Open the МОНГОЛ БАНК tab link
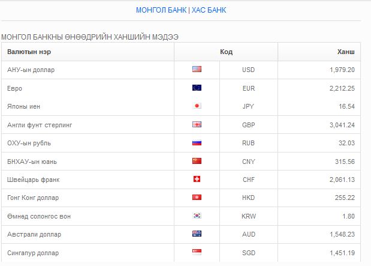The height and width of the screenshot is (266, 371). point(161,10)
